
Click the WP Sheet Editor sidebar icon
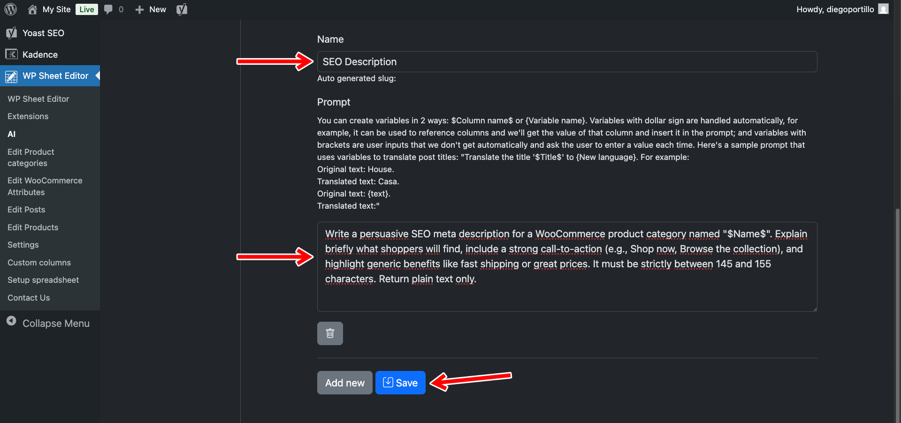tap(11, 76)
